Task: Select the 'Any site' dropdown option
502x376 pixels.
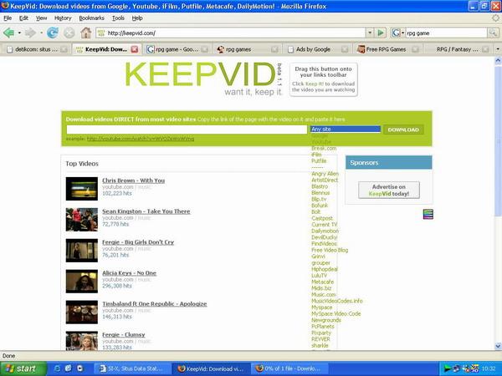Action: click(346, 130)
